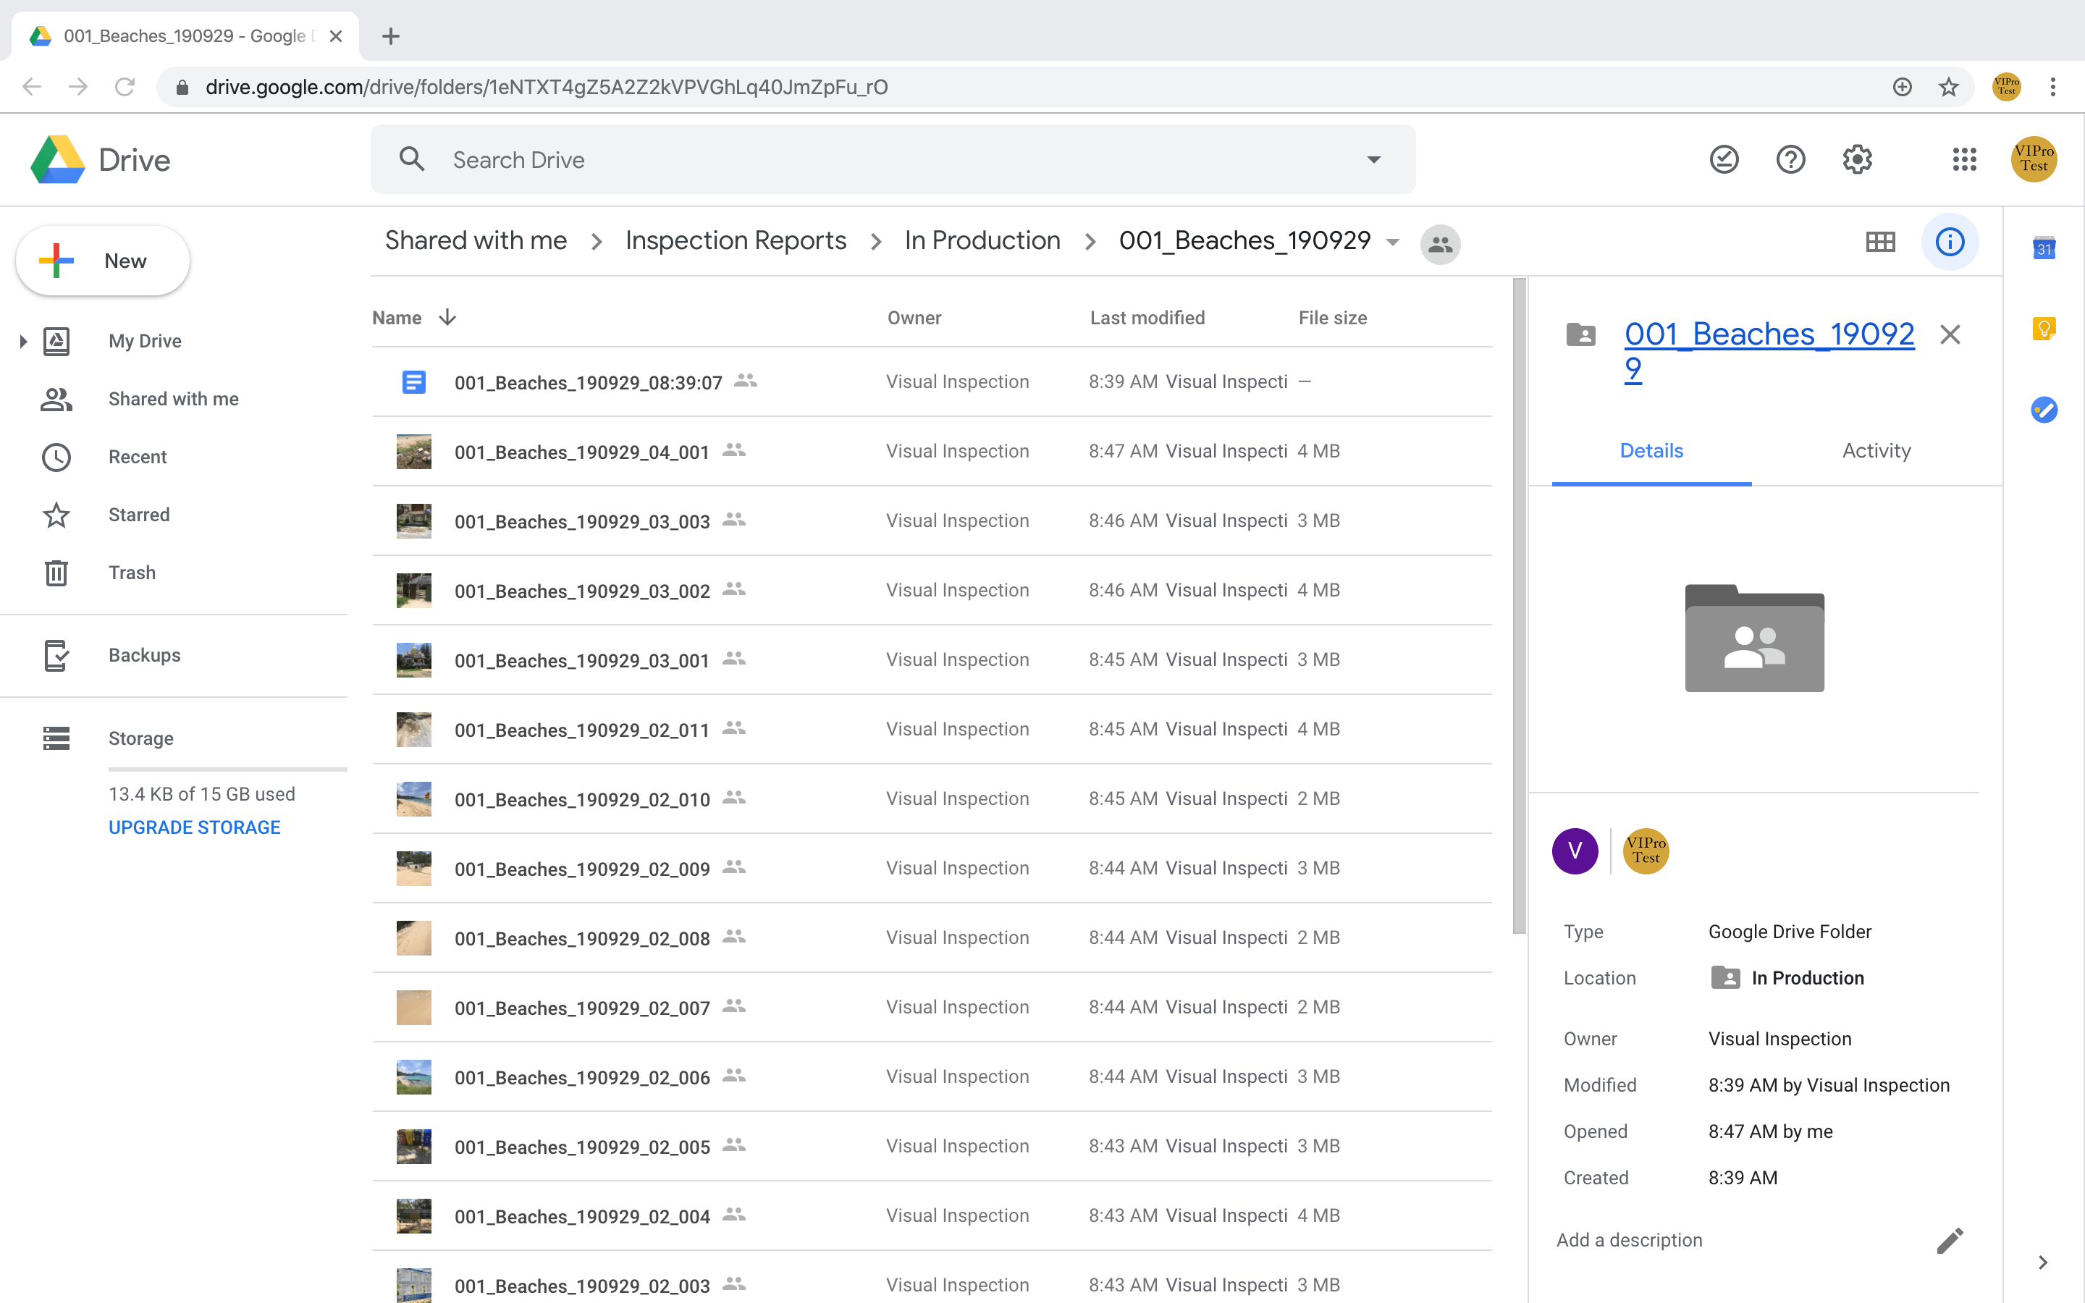Select thumbnail of 001_Beaches_190929_02_006
2085x1303 pixels.
tap(413, 1077)
